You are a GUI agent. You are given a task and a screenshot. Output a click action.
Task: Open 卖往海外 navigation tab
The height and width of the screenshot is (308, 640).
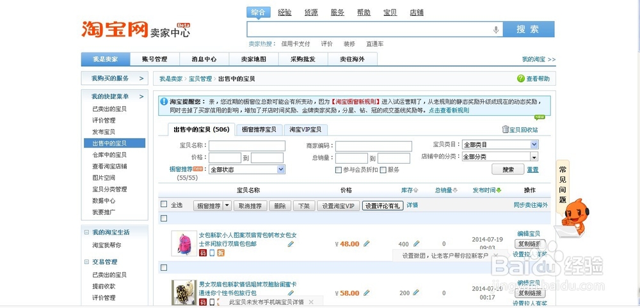(352, 59)
